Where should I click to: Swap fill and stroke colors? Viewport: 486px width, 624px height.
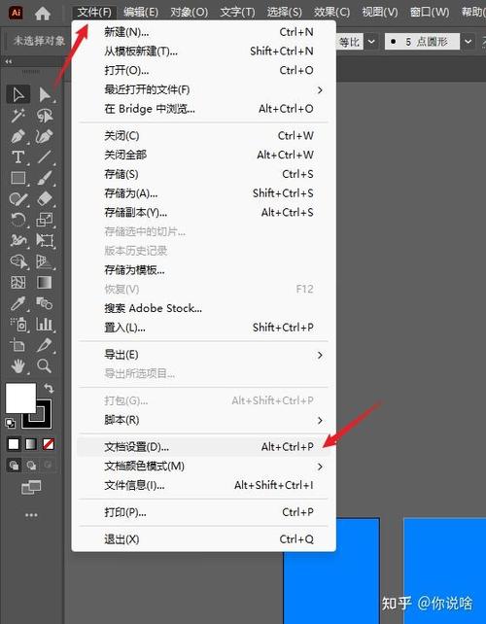tap(49, 388)
